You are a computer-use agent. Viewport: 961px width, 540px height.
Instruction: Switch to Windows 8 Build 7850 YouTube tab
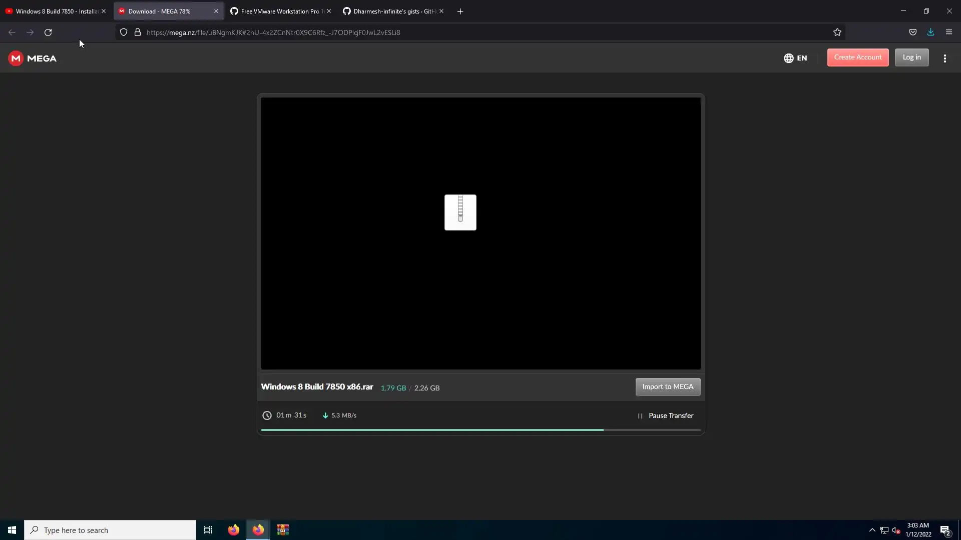(53, 11)
